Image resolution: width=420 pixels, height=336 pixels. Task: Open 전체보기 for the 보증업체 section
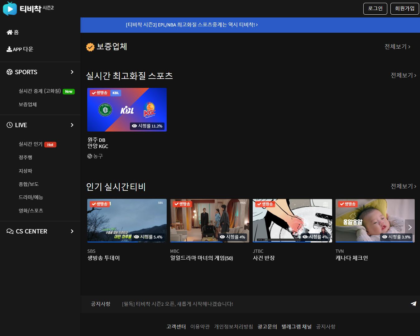[397, 47]
